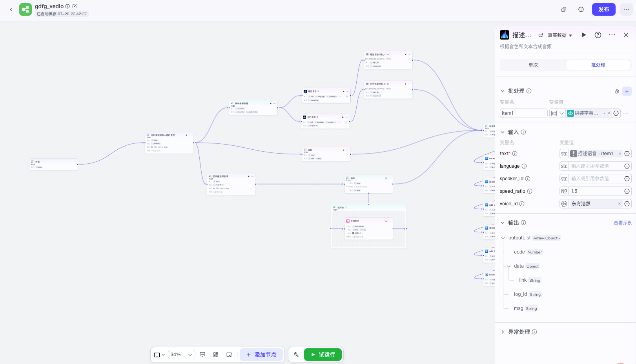Viewport: 636px width, 364px height.
Task: Show info for speaker_id parameter
Action: pos(528,179)
